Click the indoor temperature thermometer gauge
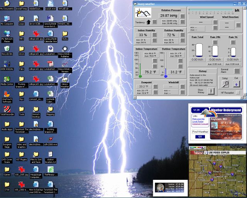Image resolution: width=247 pixels, height=198 pixels. 140,65
